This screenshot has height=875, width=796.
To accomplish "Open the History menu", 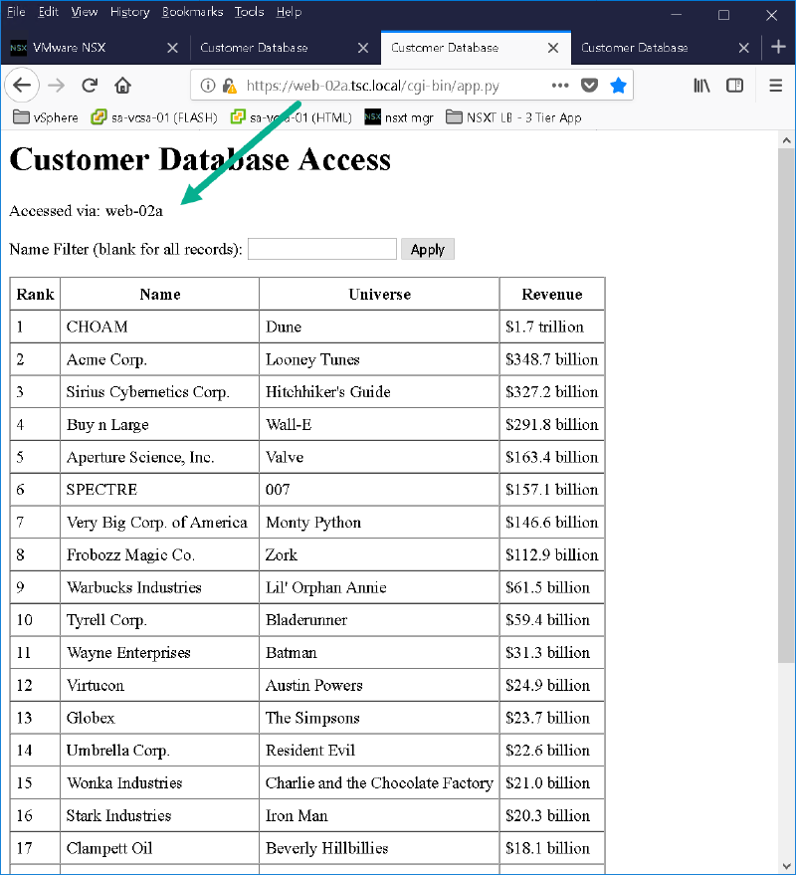I will click(x=129, y=11).
